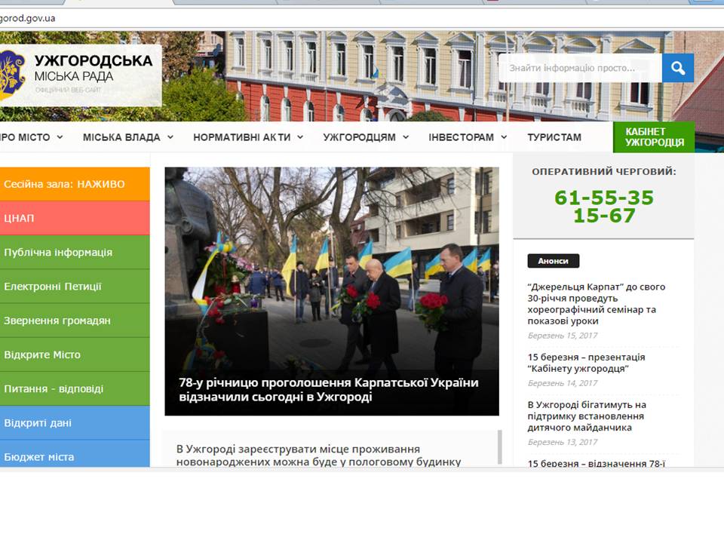
Task: Go to the 'Туристам' section
Action: pos(554,137)
